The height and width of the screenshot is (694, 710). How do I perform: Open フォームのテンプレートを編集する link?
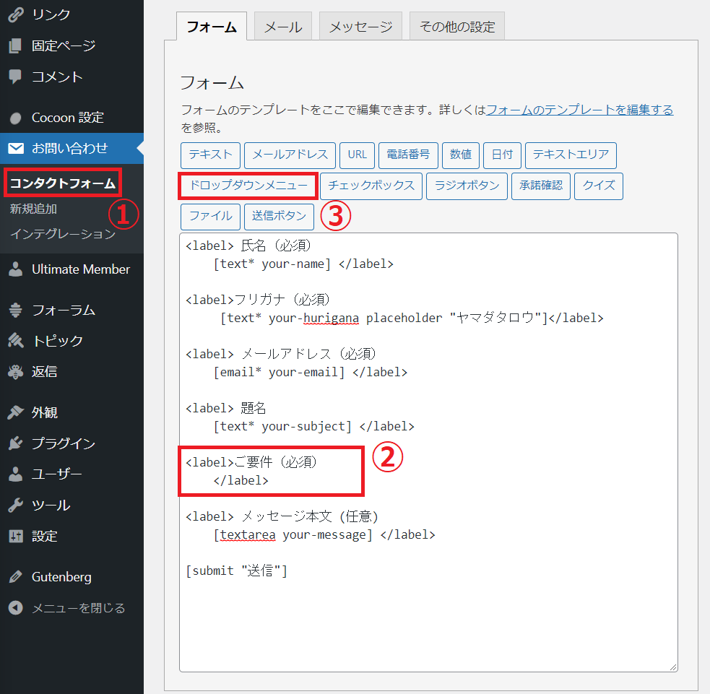click(579, 110)
